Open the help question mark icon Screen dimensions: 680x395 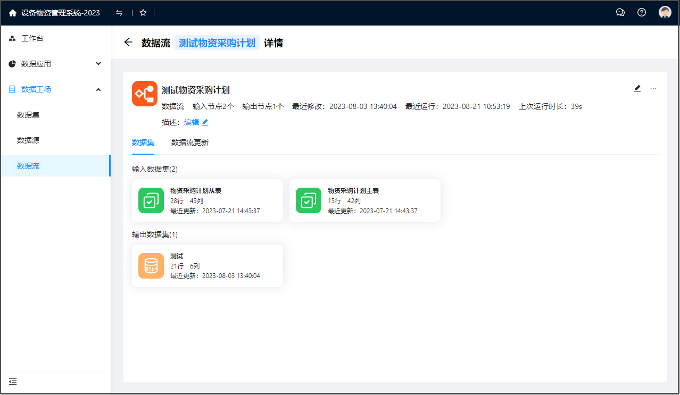point(642,13)
